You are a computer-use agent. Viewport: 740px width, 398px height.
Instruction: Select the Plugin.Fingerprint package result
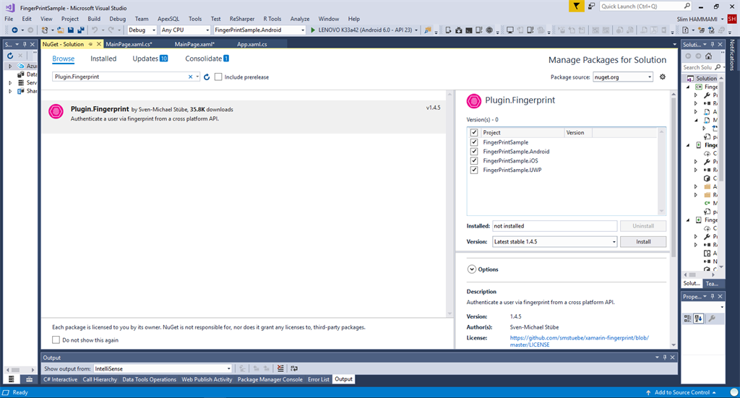coord(244,116)
